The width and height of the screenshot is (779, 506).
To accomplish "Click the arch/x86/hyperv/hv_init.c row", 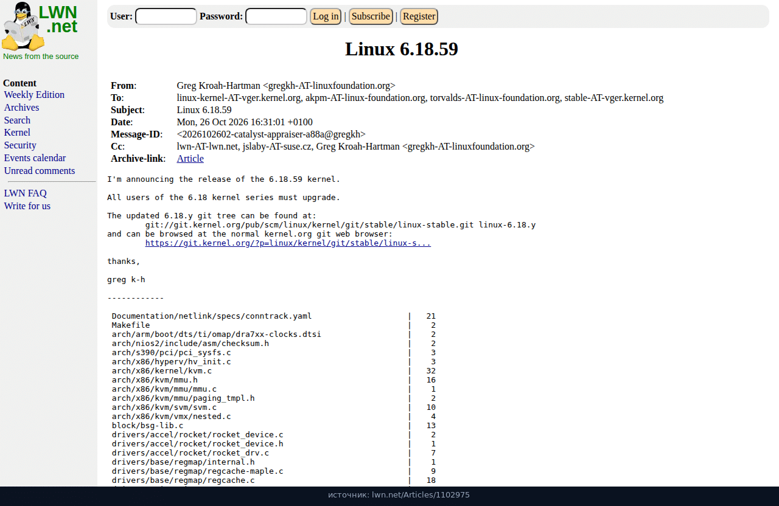I will click(x=274, y=362).
